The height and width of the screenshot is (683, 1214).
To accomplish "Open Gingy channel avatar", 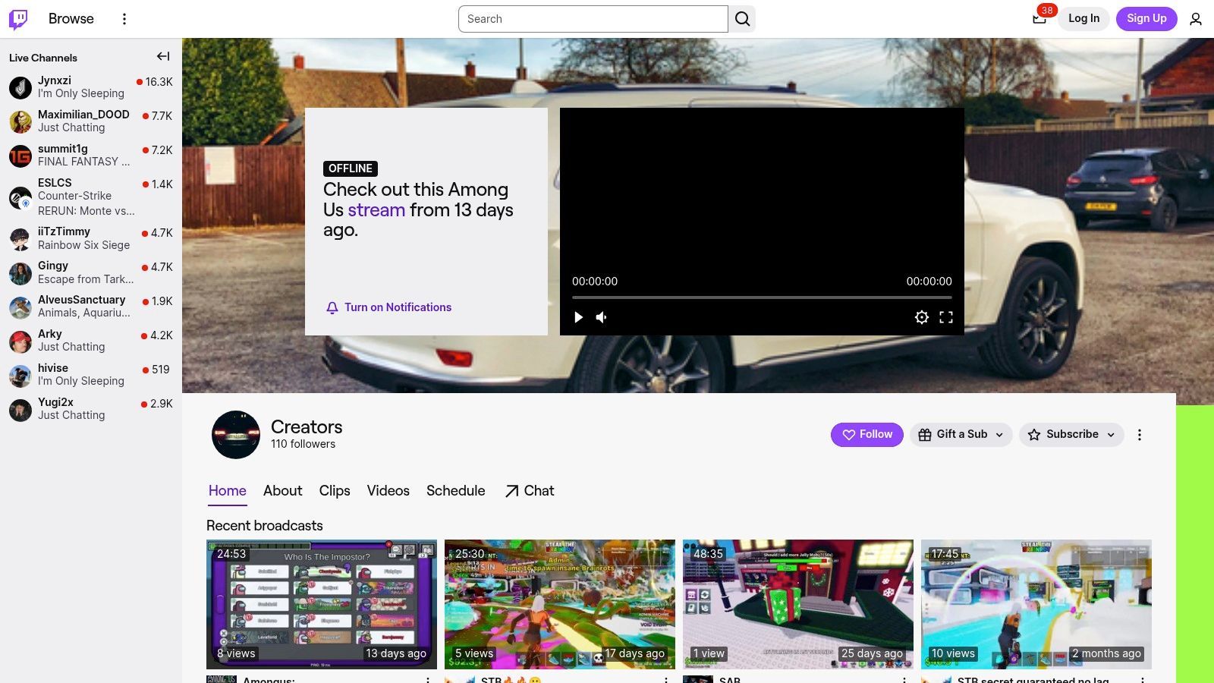I will click(x=20, y=272).
